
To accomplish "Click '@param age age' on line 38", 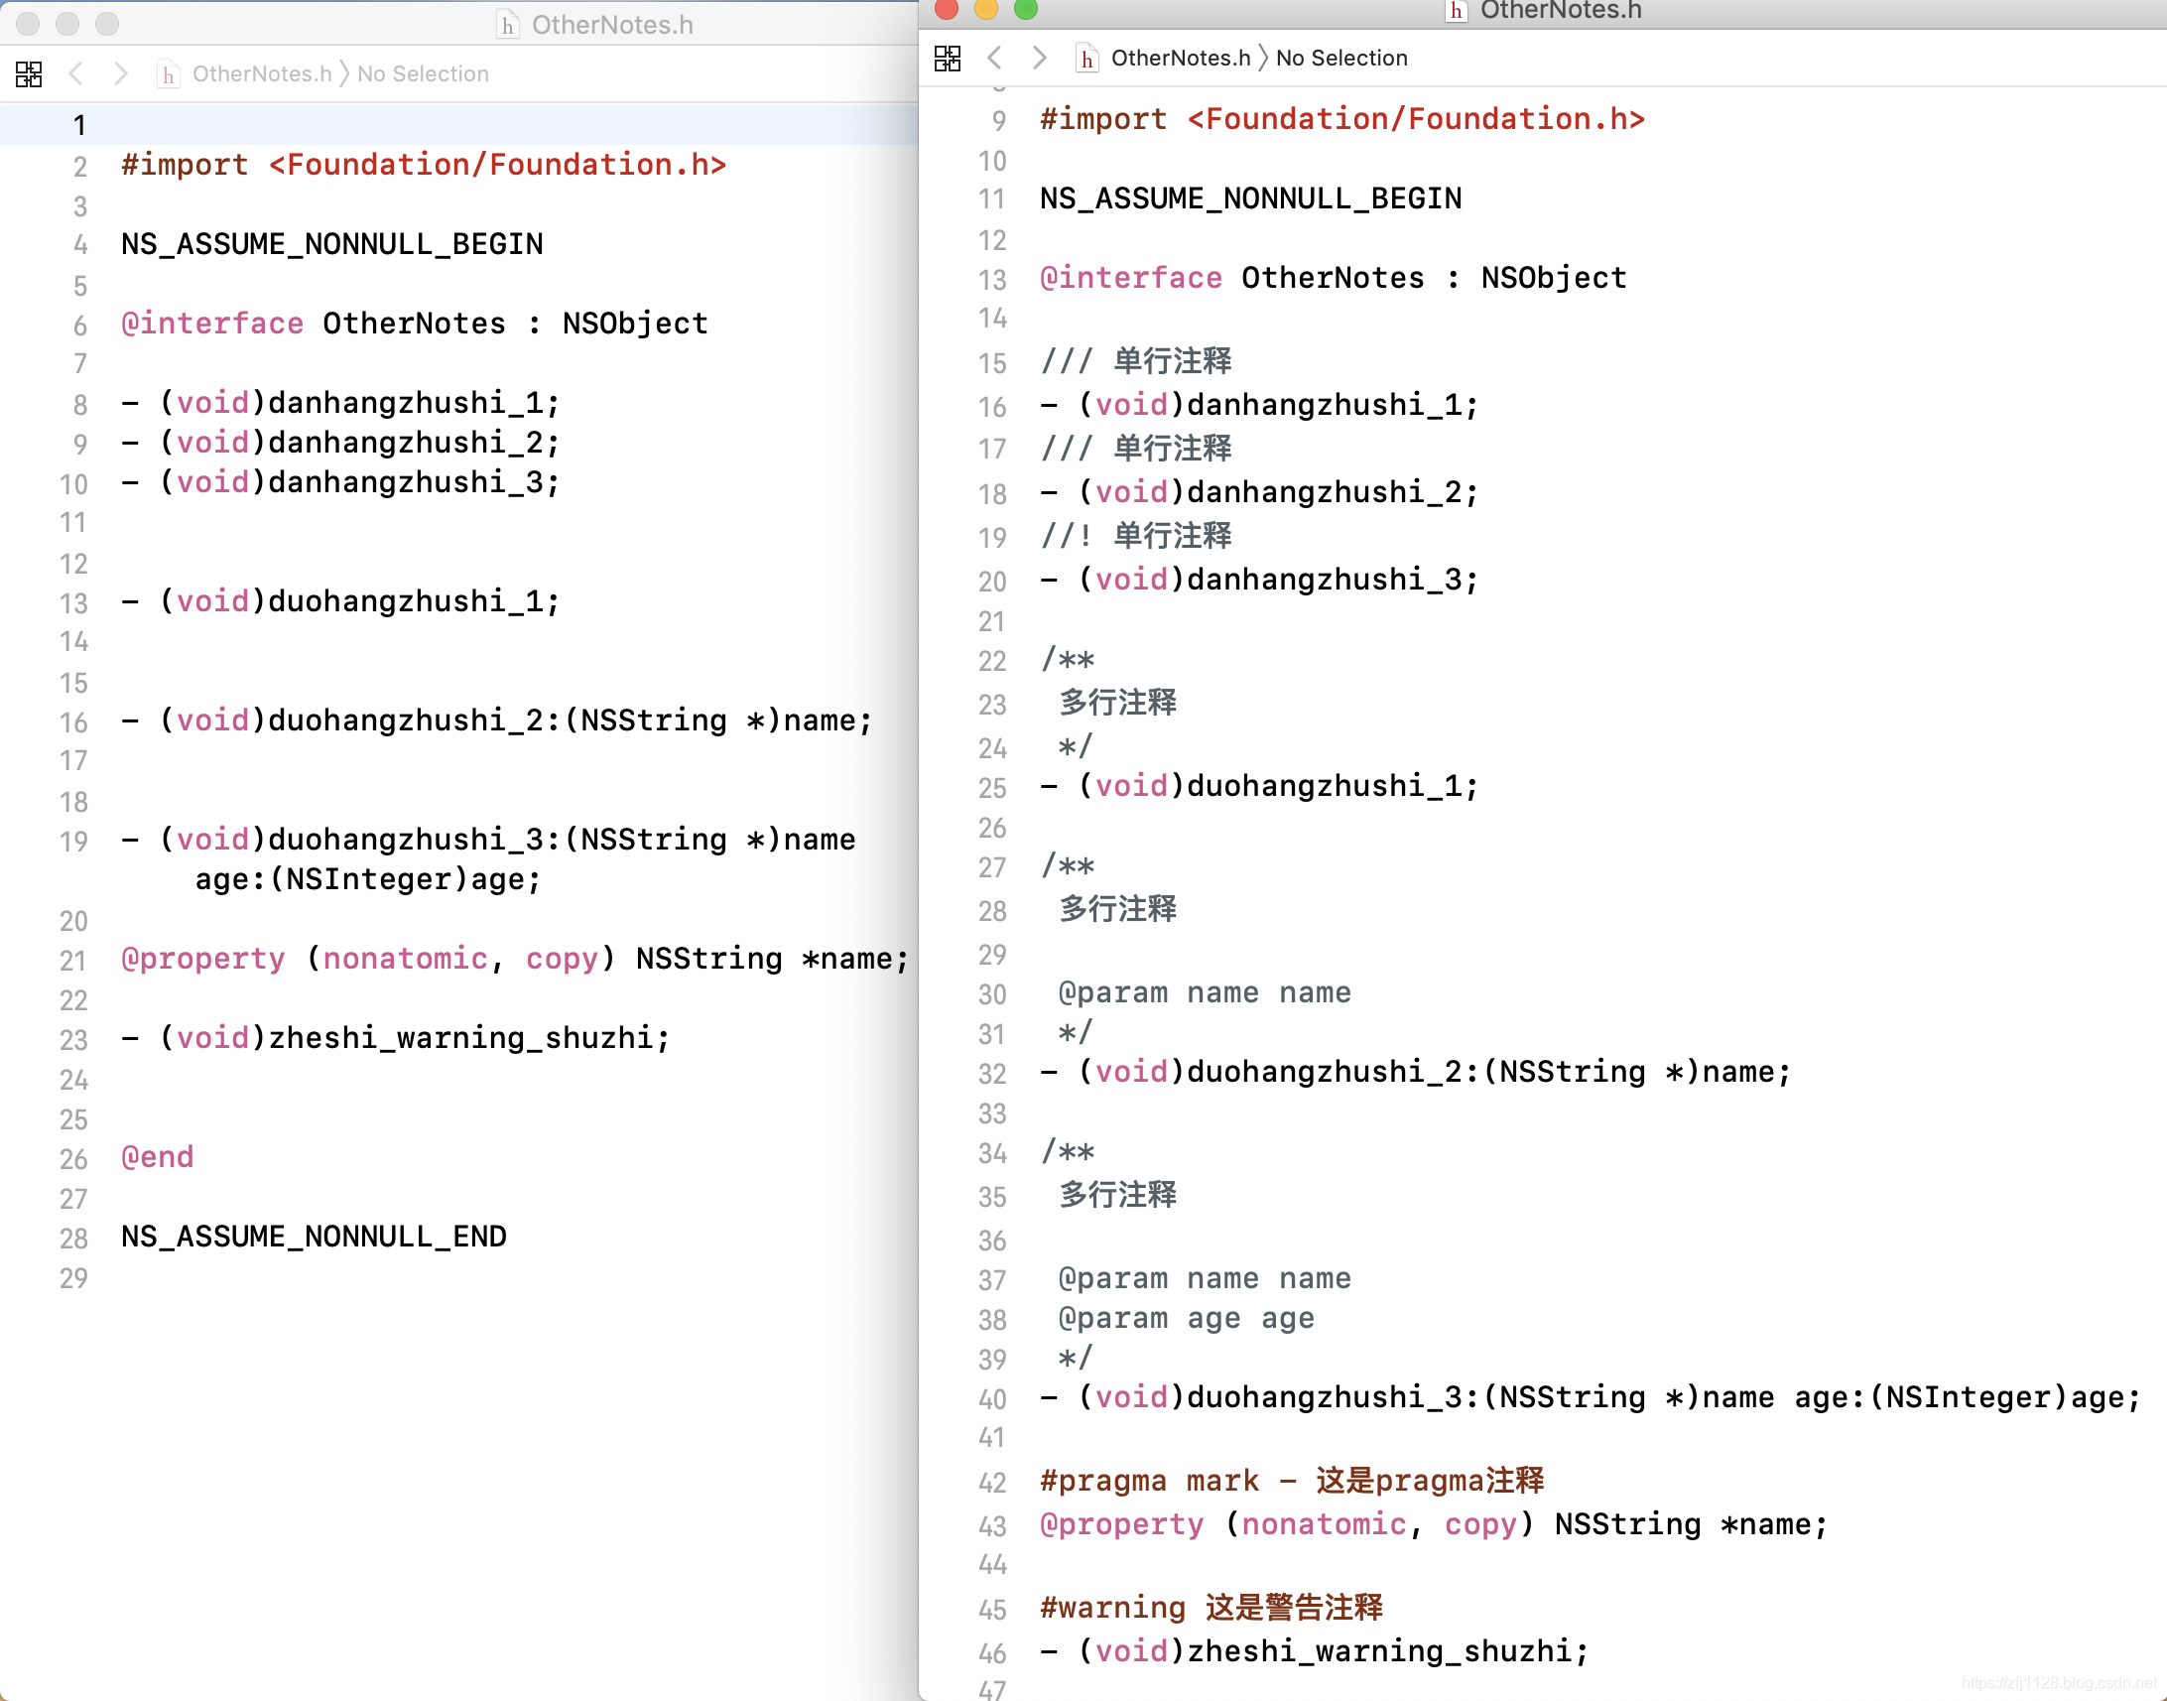I will (1186, 1319).
